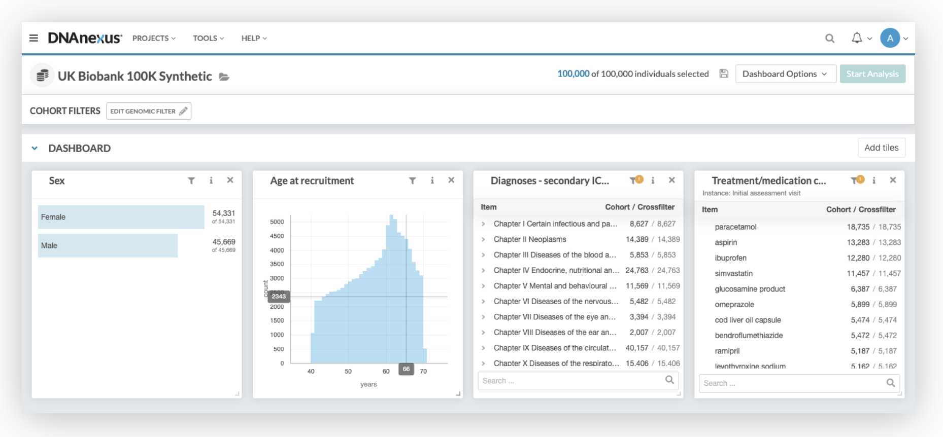Expand Chapter IX Diseases of the circulatory row
943x437 pixels.
click(483, 348)
